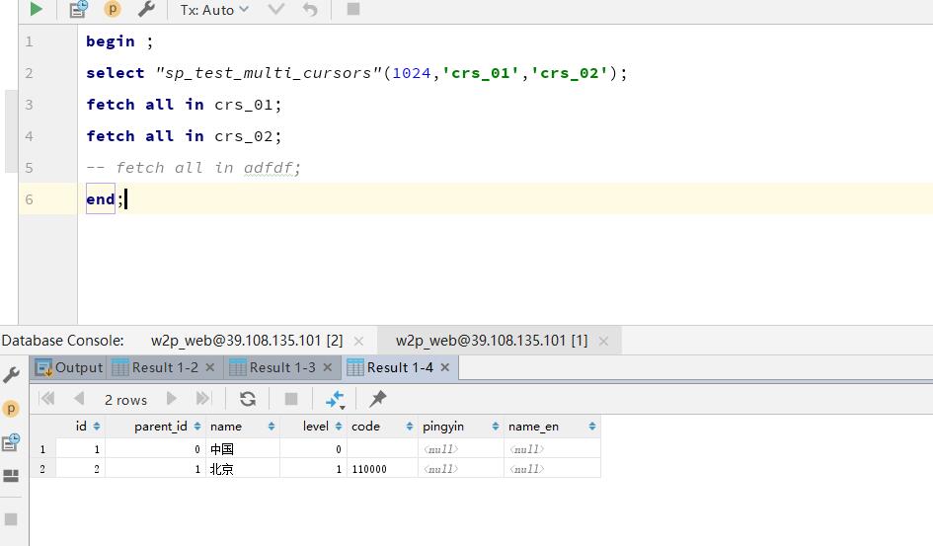933x546 pixels.
Task: Click the wrench icon in left sidebar
Action: pyautogui.click(x=11, y=375)
